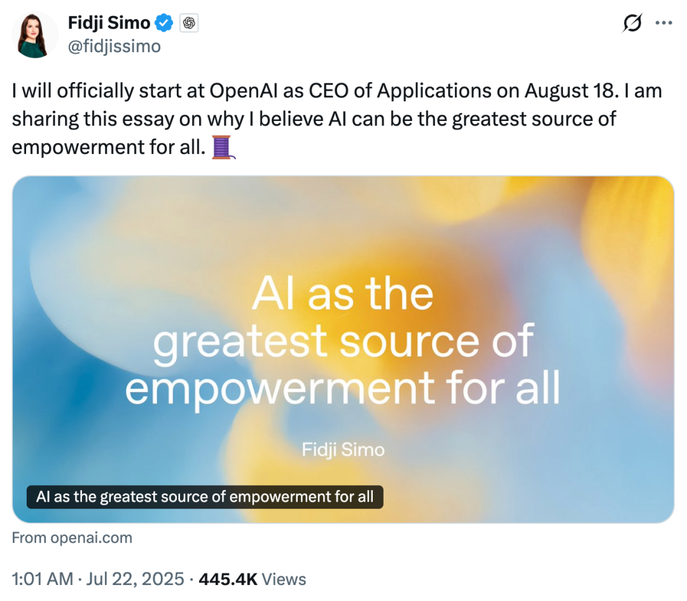Open the OpenAI affiliation badge icon
This screenshot has width=687, height=601.
click(x=189, y=23)
